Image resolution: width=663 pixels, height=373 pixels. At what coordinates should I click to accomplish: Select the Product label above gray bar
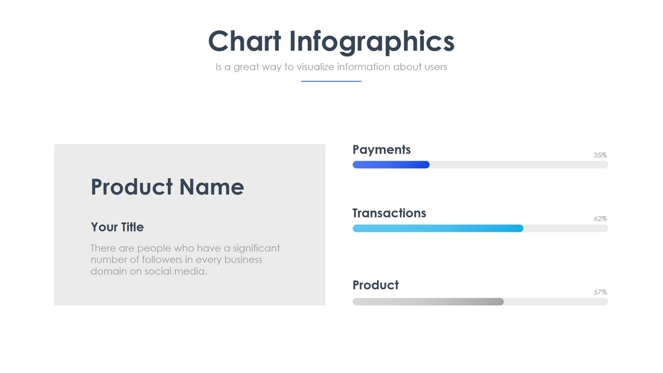tap(376, 285)
